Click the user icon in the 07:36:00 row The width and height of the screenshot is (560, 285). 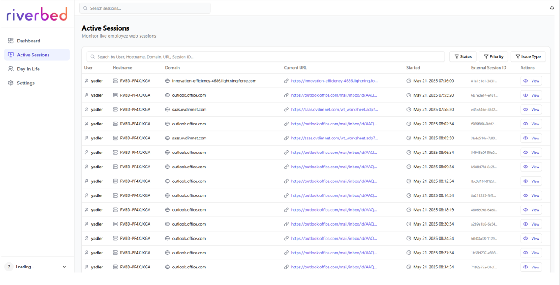87,81
